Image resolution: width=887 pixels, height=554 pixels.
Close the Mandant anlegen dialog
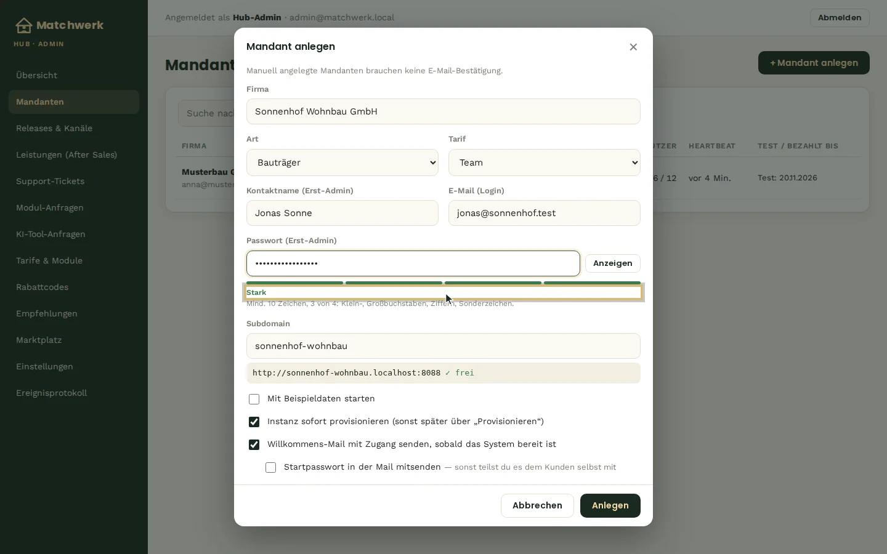click(633, 47)
